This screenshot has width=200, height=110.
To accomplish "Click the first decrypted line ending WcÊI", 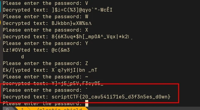I will pyautogui.click(x=57, y=10).
